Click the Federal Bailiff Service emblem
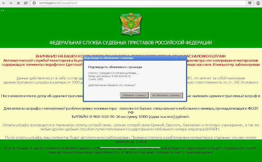 (131, 24)
